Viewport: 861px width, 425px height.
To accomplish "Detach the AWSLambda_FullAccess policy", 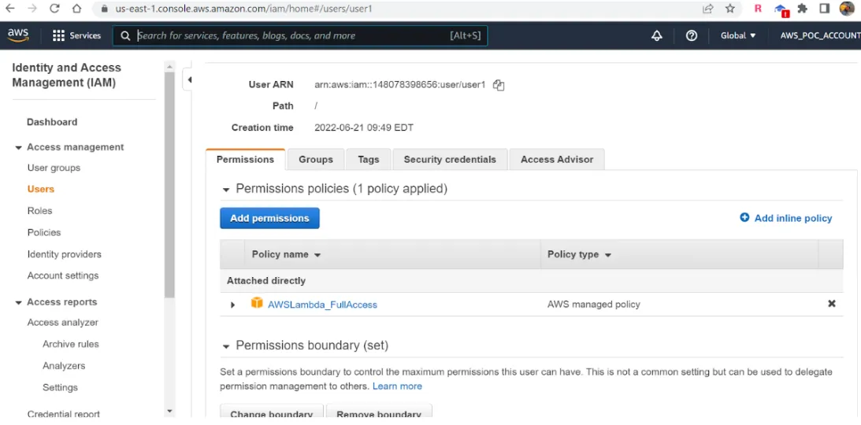I will pos(831,303).
